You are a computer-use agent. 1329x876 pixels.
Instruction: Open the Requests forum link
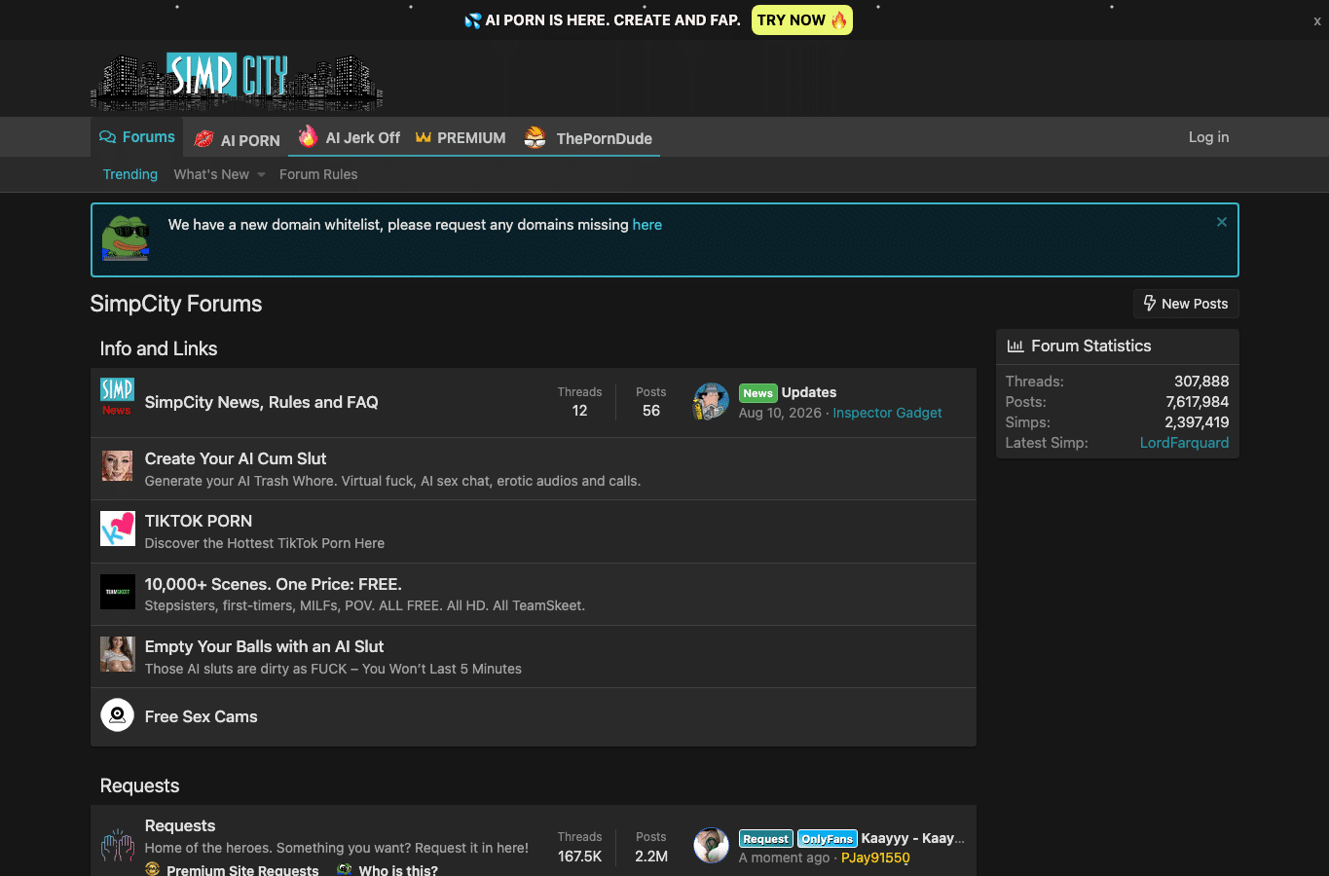[180, 825]
